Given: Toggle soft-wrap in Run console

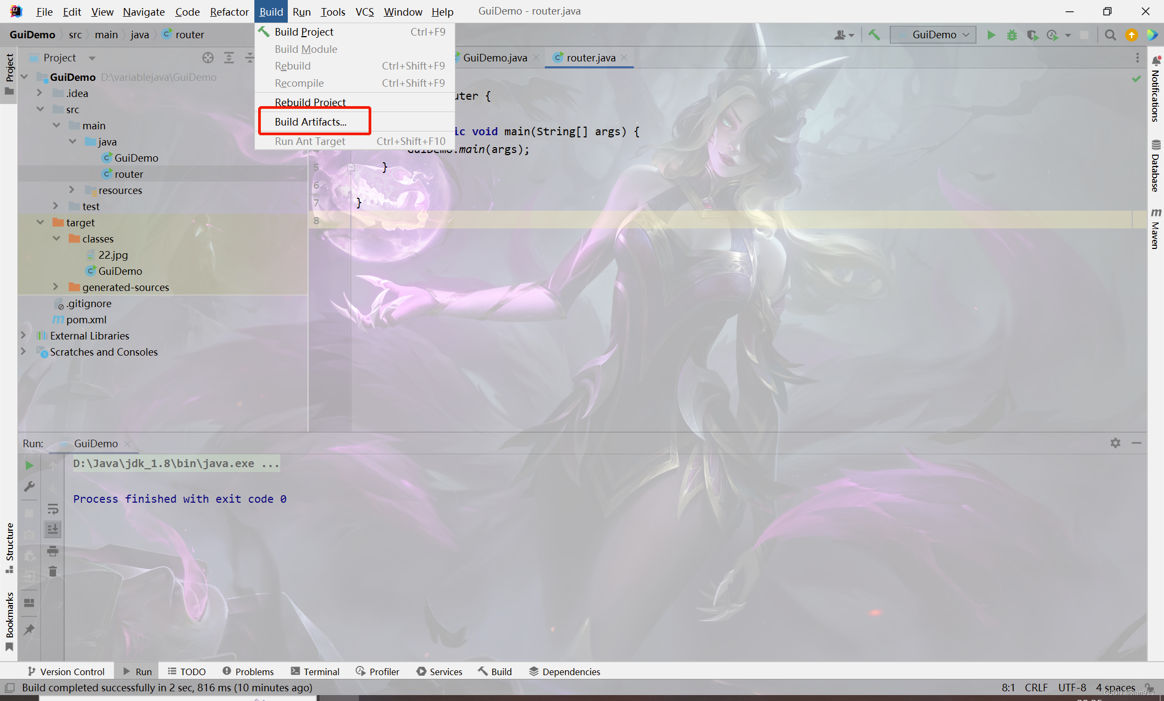Looking at the screenshot, I should tap(53, 509).
